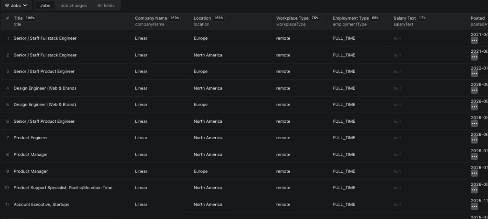
Task: Open the ellipsis button in row 6
Action: (474, 124)
